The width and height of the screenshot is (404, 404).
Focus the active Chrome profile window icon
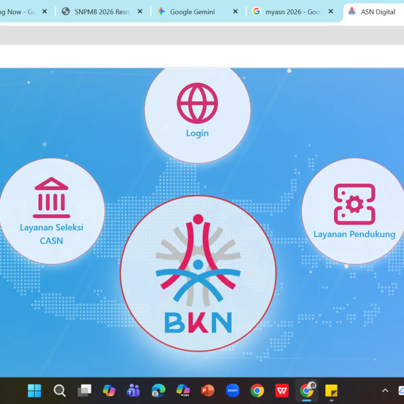coord(307,390)
